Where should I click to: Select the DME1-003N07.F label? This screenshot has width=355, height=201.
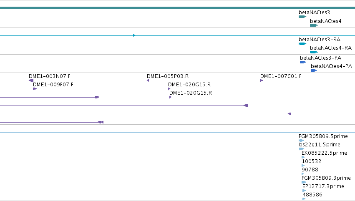coord(50,76)
